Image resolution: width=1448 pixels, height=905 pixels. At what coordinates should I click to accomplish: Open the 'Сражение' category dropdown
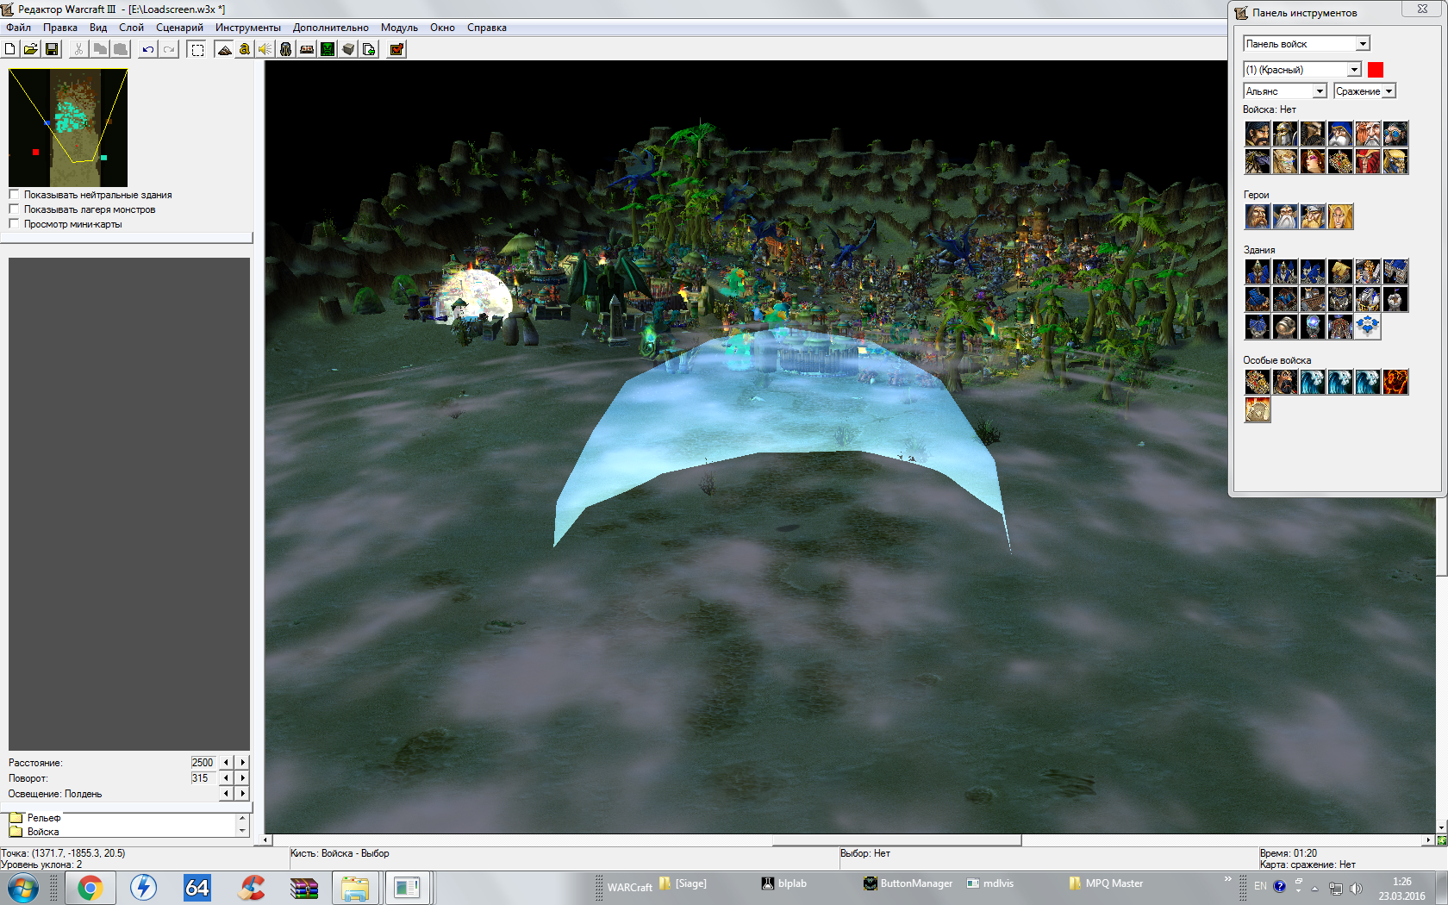click(x=1364, y=91)
